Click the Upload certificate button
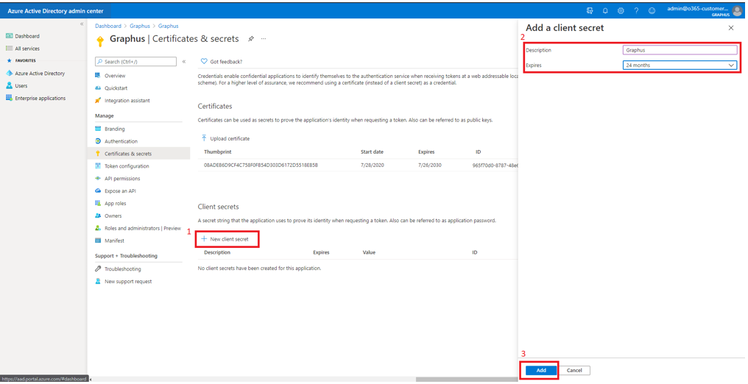Image resolution: width=748 pixels, height=384 pixels. 225,138
